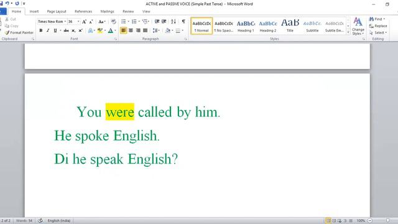
Task: Apply the Normal style
Action: 201,26
